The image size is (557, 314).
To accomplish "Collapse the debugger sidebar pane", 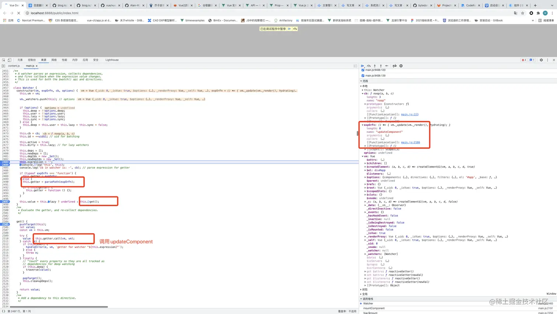I will coord(355,66).
